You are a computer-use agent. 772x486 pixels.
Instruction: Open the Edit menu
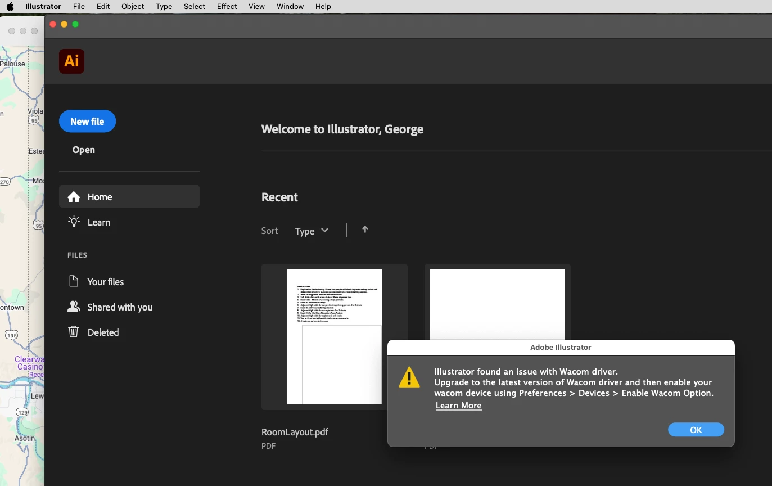click(x=103, y=7)
